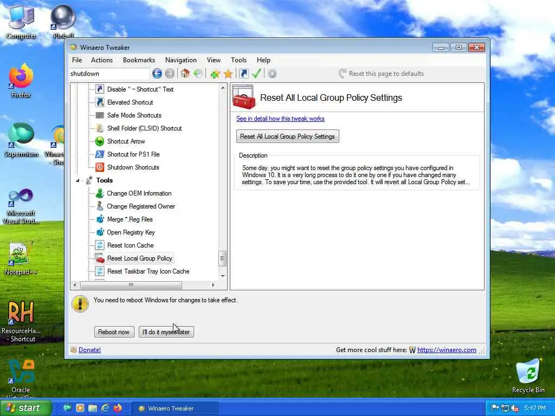Image resolution: width=555 pixels, height=416 pixels.
Task: Click the Reset Icon Cache icon
Action: tap(100, 245)
